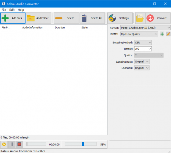
Task: Expand the Format dropdown
Action: (145, 28)
